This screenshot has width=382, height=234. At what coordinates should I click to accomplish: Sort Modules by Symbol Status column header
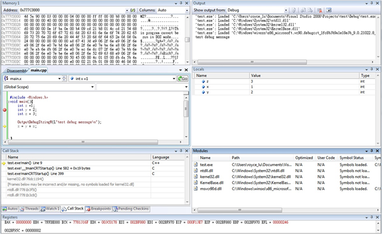click(356, 158)
